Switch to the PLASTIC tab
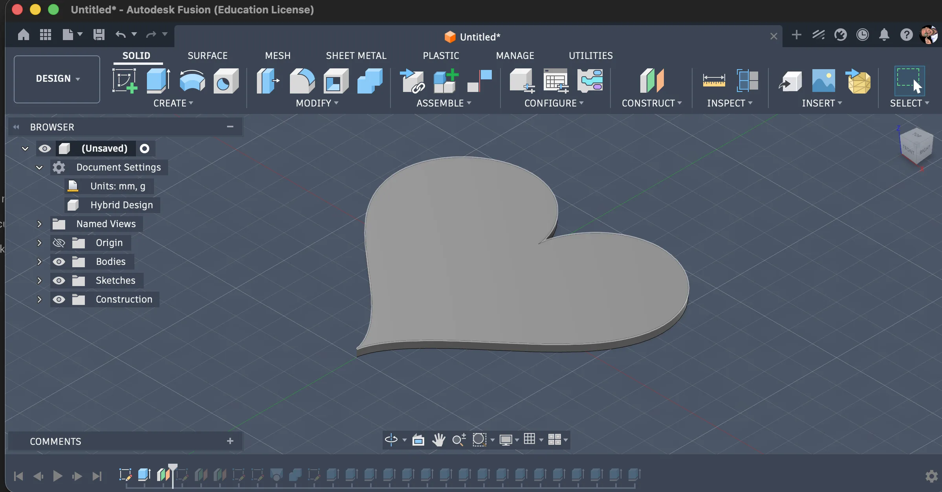The width and height of the screenshot is (942, 492). point(441,56)
